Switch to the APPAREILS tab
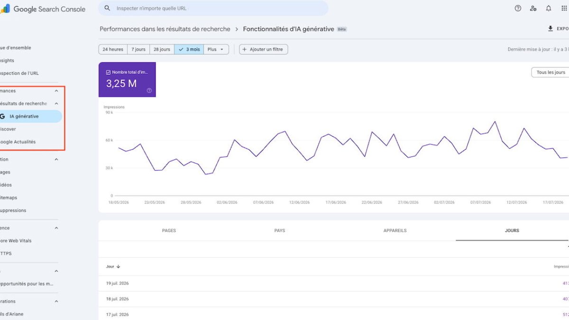The image size is (569, 320). 395,230
